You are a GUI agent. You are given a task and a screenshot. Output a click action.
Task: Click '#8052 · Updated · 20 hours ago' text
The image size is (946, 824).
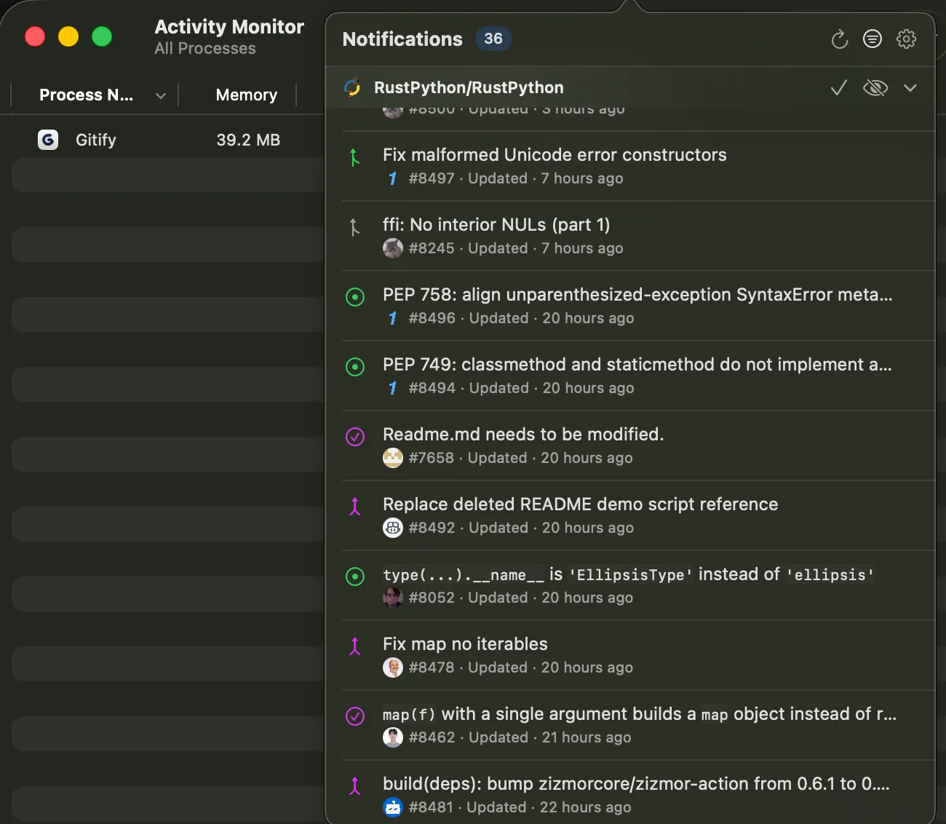tap(521, 598)
